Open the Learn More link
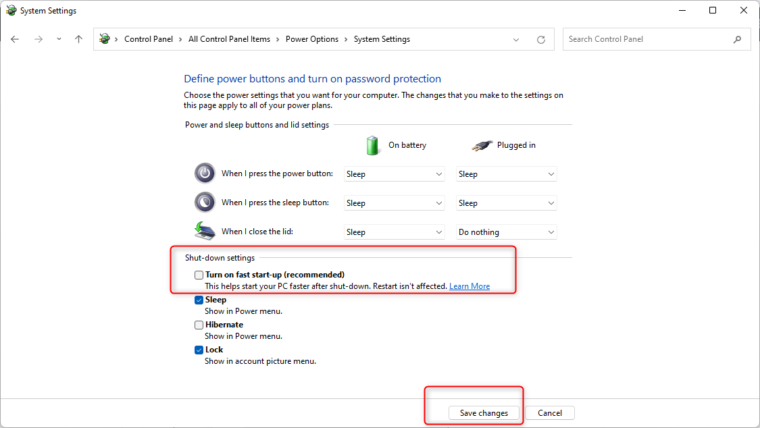Image resolution: width=760 pixels, height=428 pixels. click(469, 286)
